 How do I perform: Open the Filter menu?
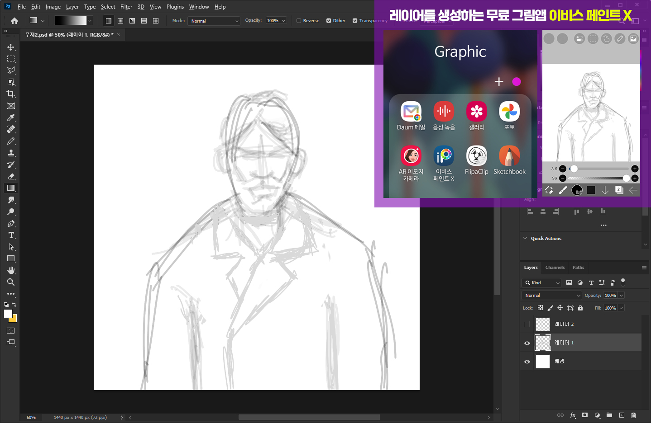point(126,7)
